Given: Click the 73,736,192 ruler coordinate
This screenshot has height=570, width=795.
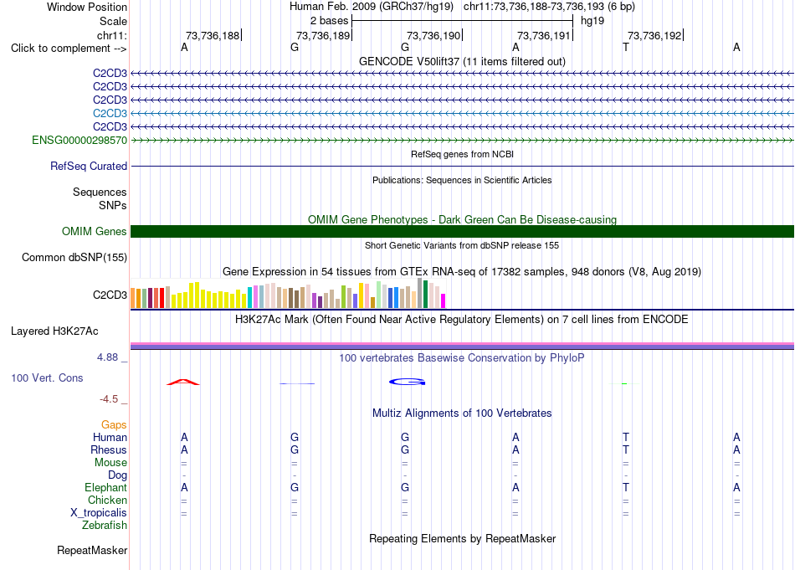Looking at the screenshot, I should (654, 35).
